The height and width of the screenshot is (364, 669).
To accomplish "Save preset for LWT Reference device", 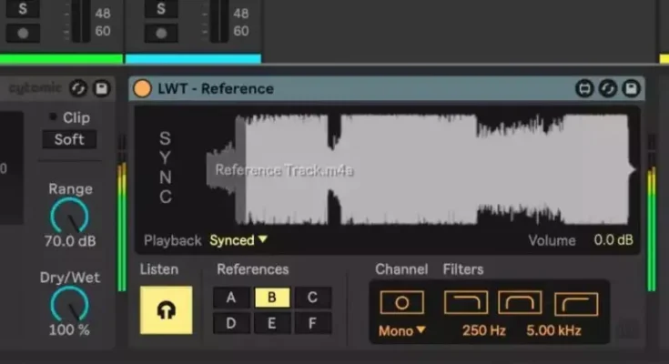I will tap(631, 88).
